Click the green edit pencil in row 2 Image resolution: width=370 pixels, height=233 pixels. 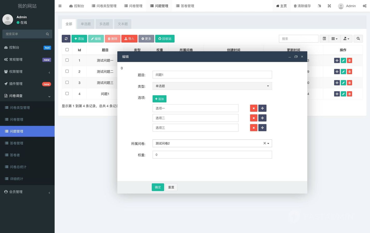[x=343, y=71]
